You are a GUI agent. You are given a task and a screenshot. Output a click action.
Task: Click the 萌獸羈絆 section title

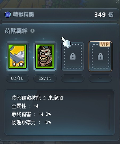(x=16, y=31)
